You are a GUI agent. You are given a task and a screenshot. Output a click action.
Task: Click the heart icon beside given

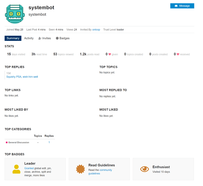110,54
